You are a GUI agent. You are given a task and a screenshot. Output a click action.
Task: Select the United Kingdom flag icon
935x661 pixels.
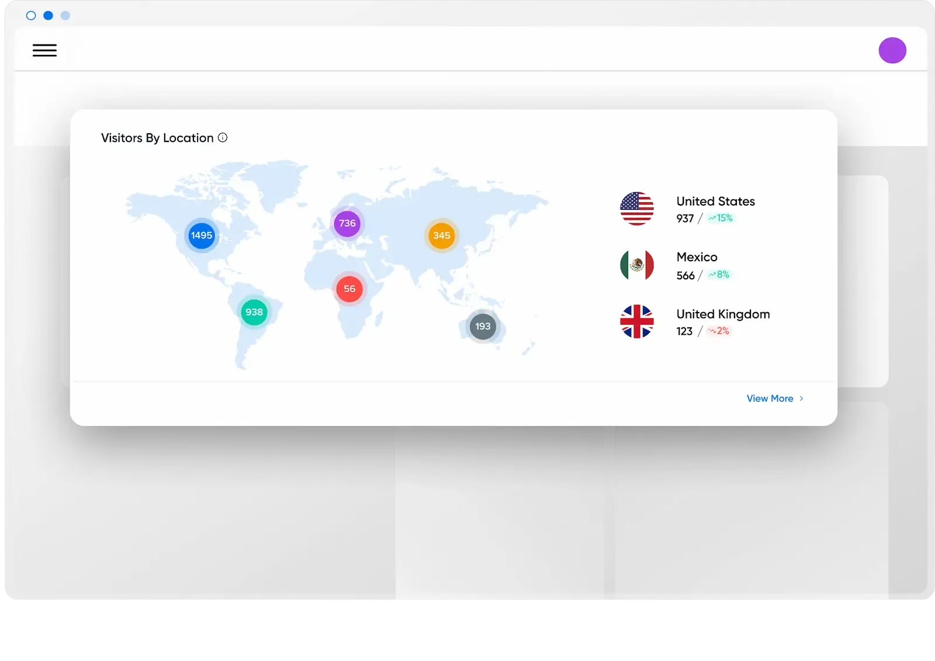636,321
